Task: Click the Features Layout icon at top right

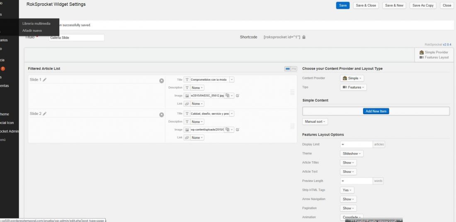Action: [x=422, y=57]
